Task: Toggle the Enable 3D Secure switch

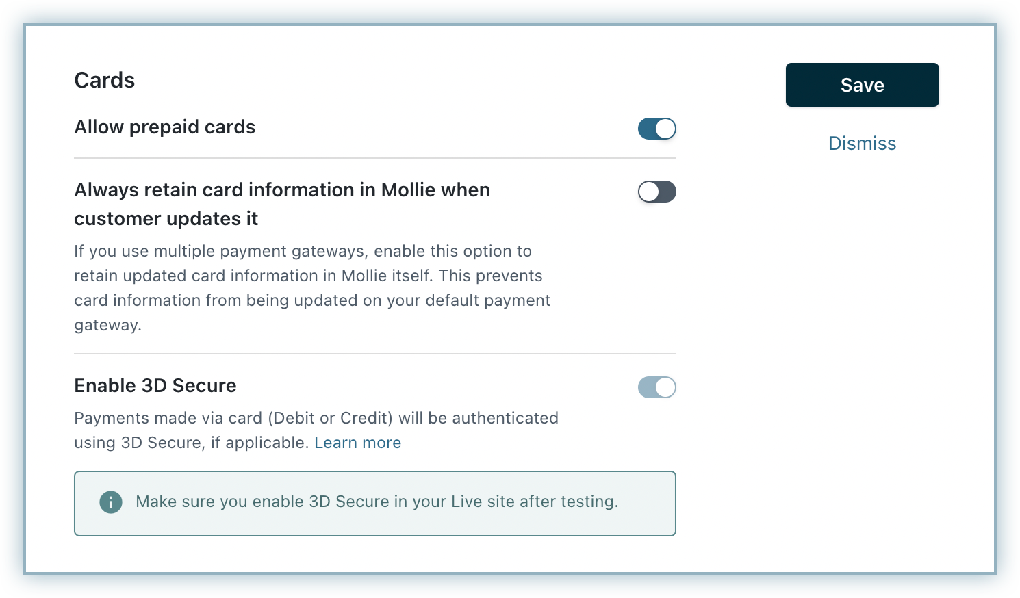Action: [x=656, y=387]
